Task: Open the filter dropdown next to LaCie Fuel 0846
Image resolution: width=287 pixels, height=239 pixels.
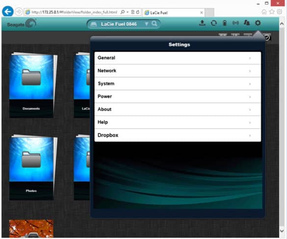Action: tap(146, 24)
